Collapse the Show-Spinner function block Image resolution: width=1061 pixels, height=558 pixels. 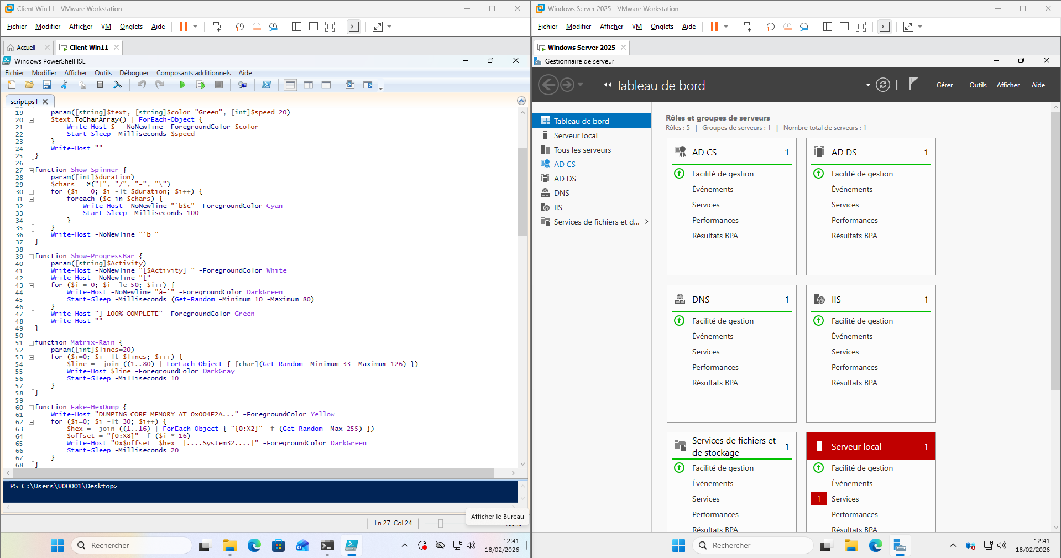coord(32,170)
